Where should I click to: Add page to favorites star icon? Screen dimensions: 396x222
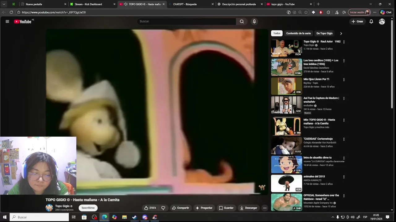[x=306, y=12]
